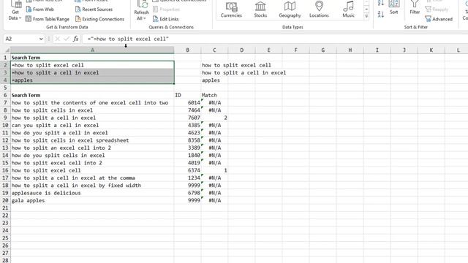Click the Insert Function fx icon
Image resolution: width=468 pixels, height=263 pixels.
coord(75,39)
